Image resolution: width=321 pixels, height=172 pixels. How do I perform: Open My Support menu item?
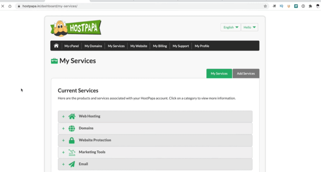[x=181, y=46]
